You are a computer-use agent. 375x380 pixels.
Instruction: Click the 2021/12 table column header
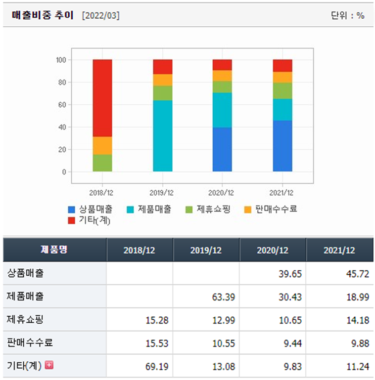tap(339, 250)
